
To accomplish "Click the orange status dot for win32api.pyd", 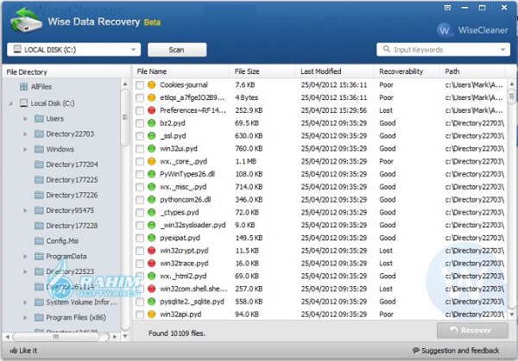I will (151, 314).
